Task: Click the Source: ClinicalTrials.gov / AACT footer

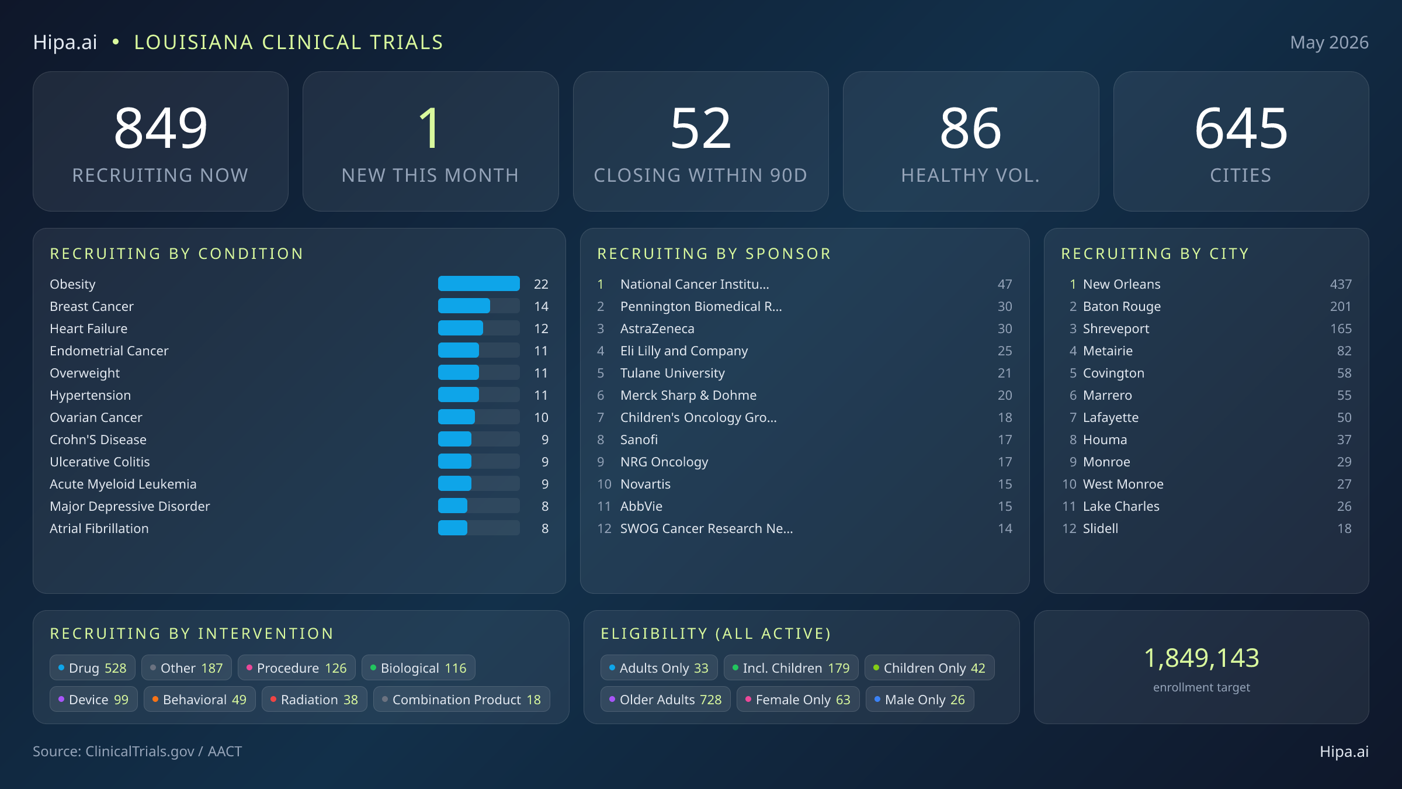Action: (137, 752)
